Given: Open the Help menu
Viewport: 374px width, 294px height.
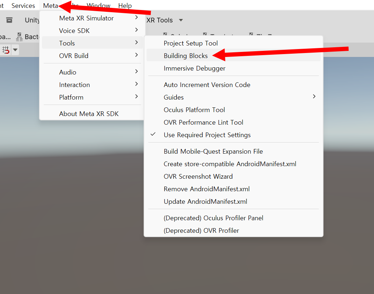Looking at the screenshot, I should click(x=125, y=5).
